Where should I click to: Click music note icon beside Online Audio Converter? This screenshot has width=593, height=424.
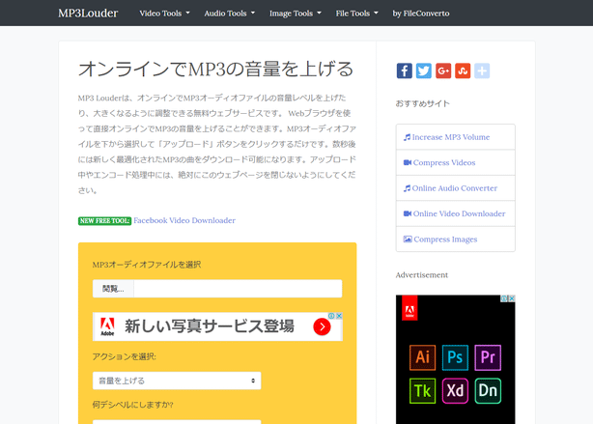pyautogui.click(x=407, y=188)
